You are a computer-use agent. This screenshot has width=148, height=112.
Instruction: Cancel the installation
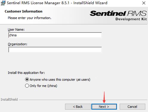coord(132,107)
